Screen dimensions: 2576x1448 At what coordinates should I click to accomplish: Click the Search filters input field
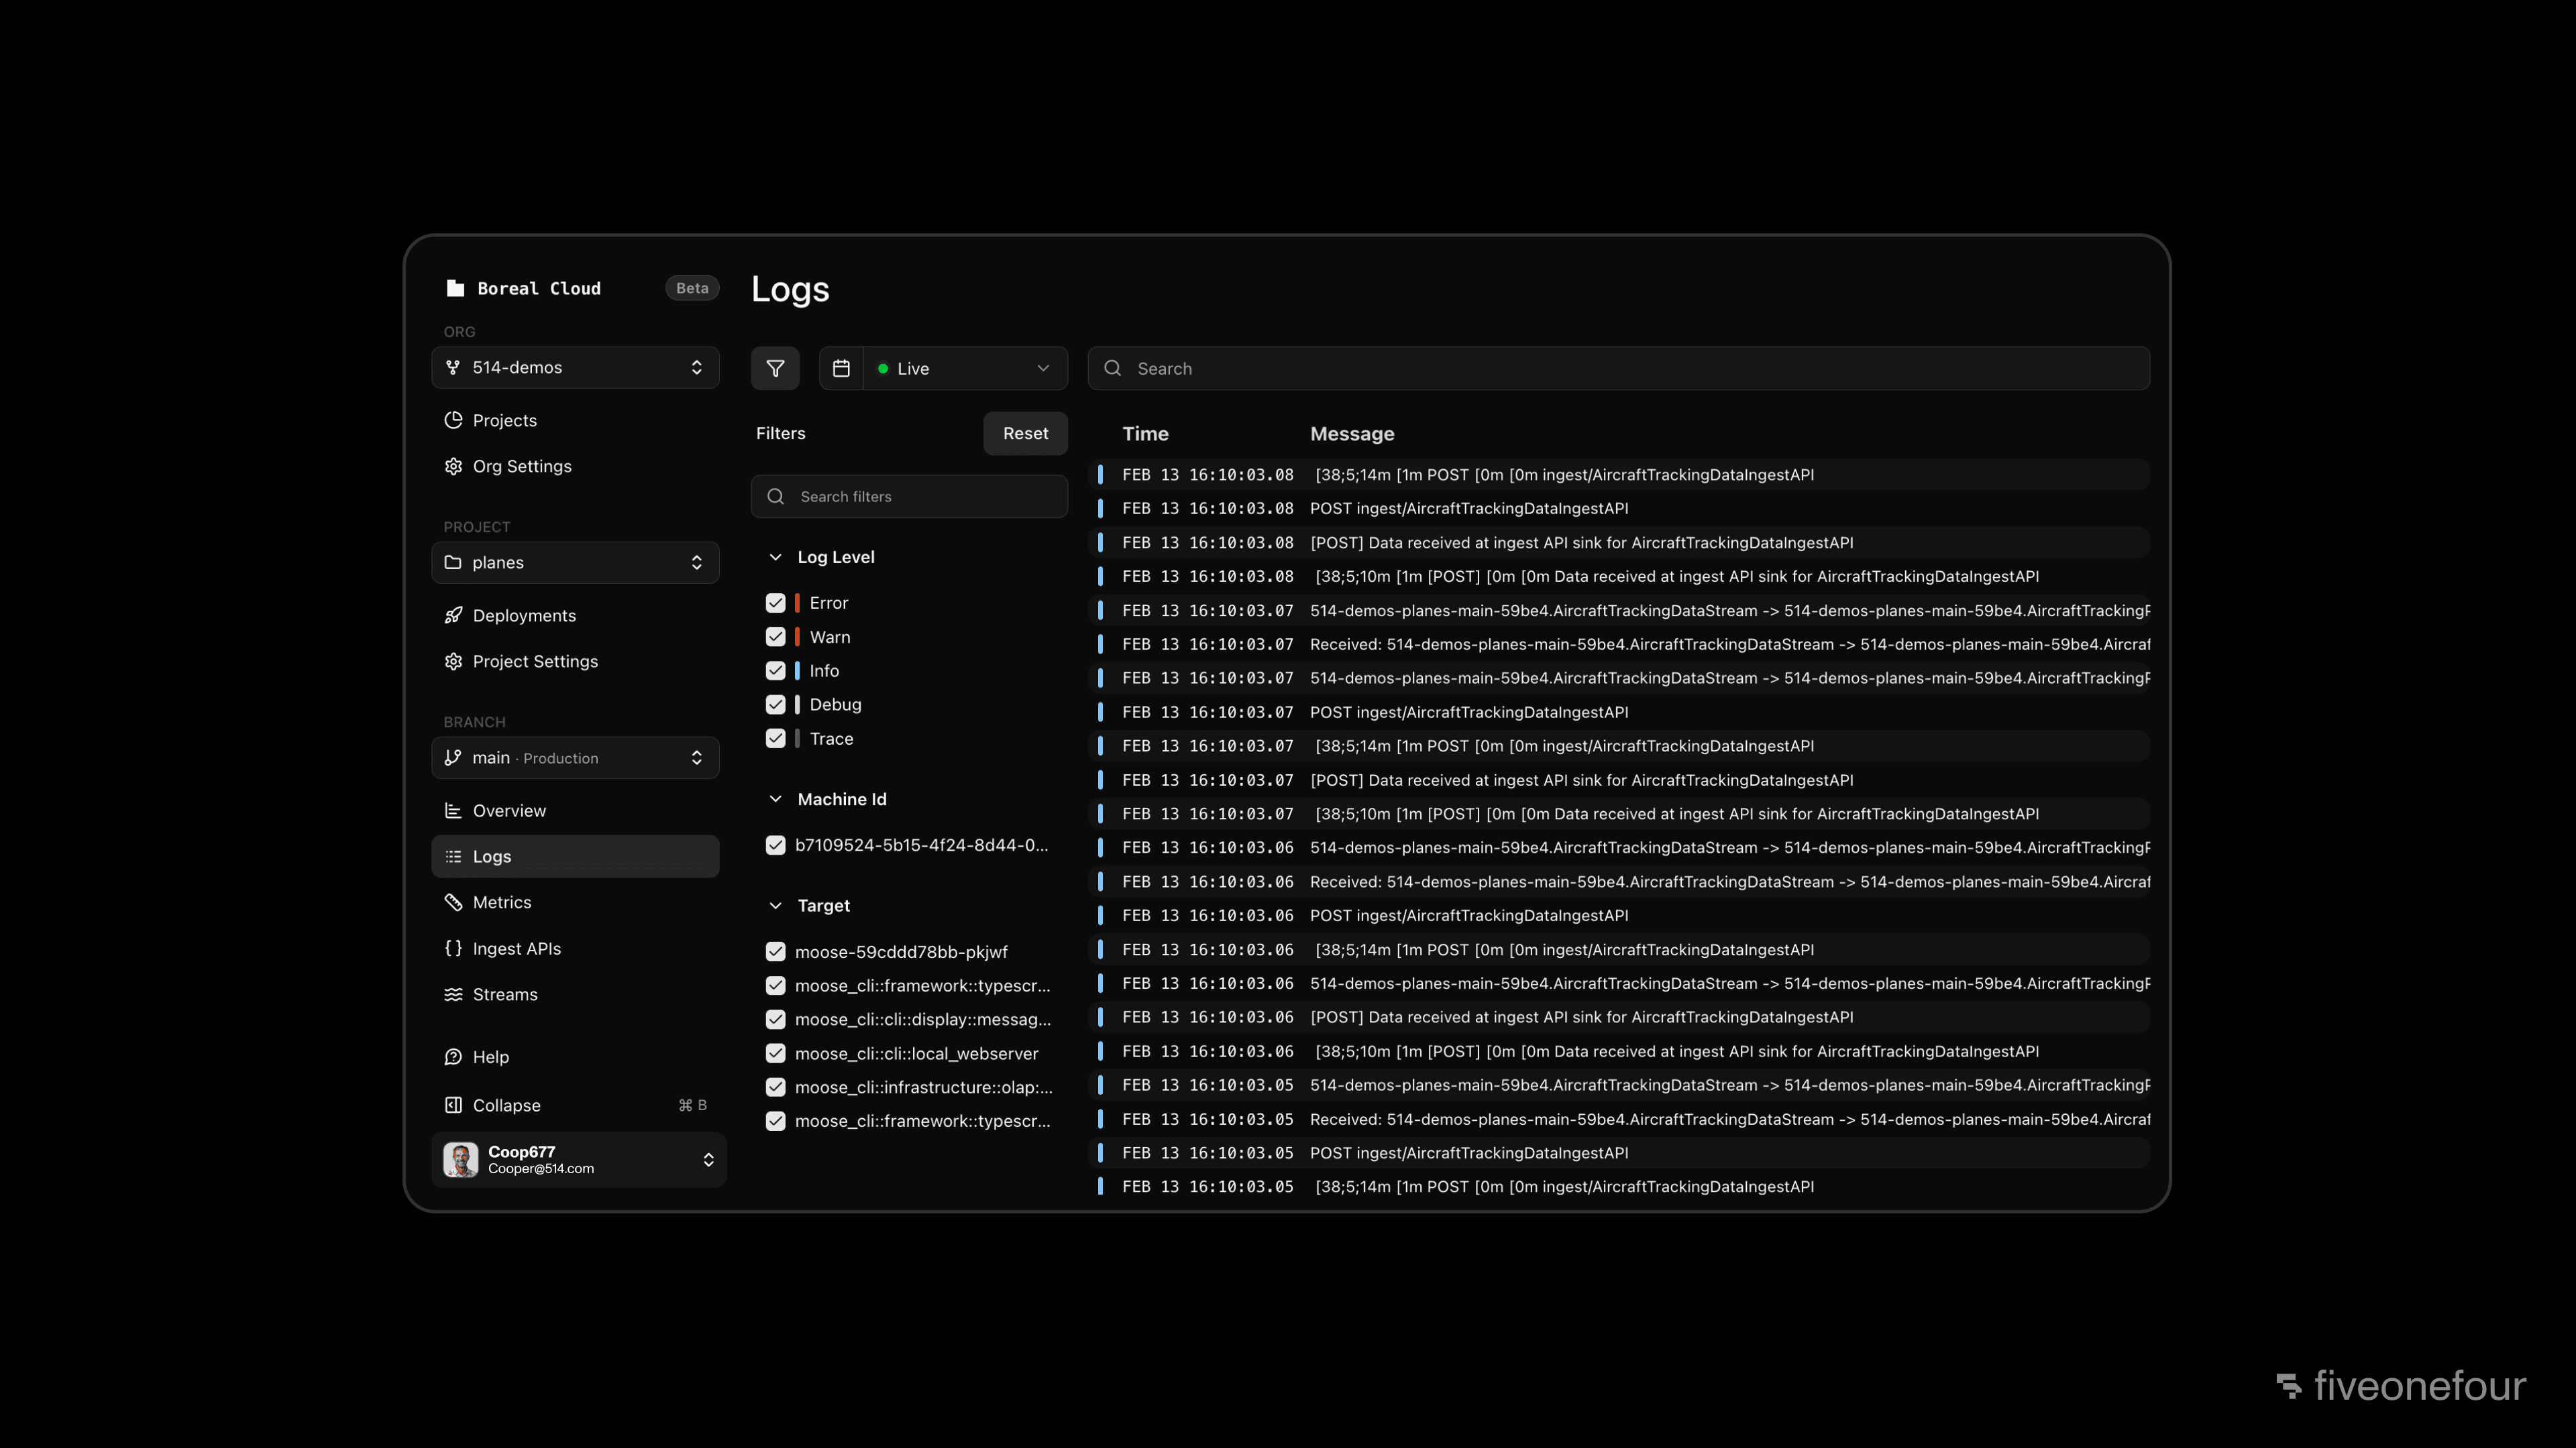pyautogui.click(x=920, y=497)
